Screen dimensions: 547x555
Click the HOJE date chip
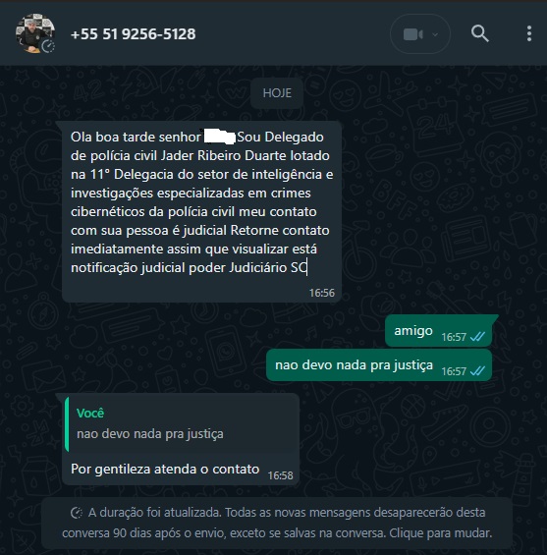point(277,93)
